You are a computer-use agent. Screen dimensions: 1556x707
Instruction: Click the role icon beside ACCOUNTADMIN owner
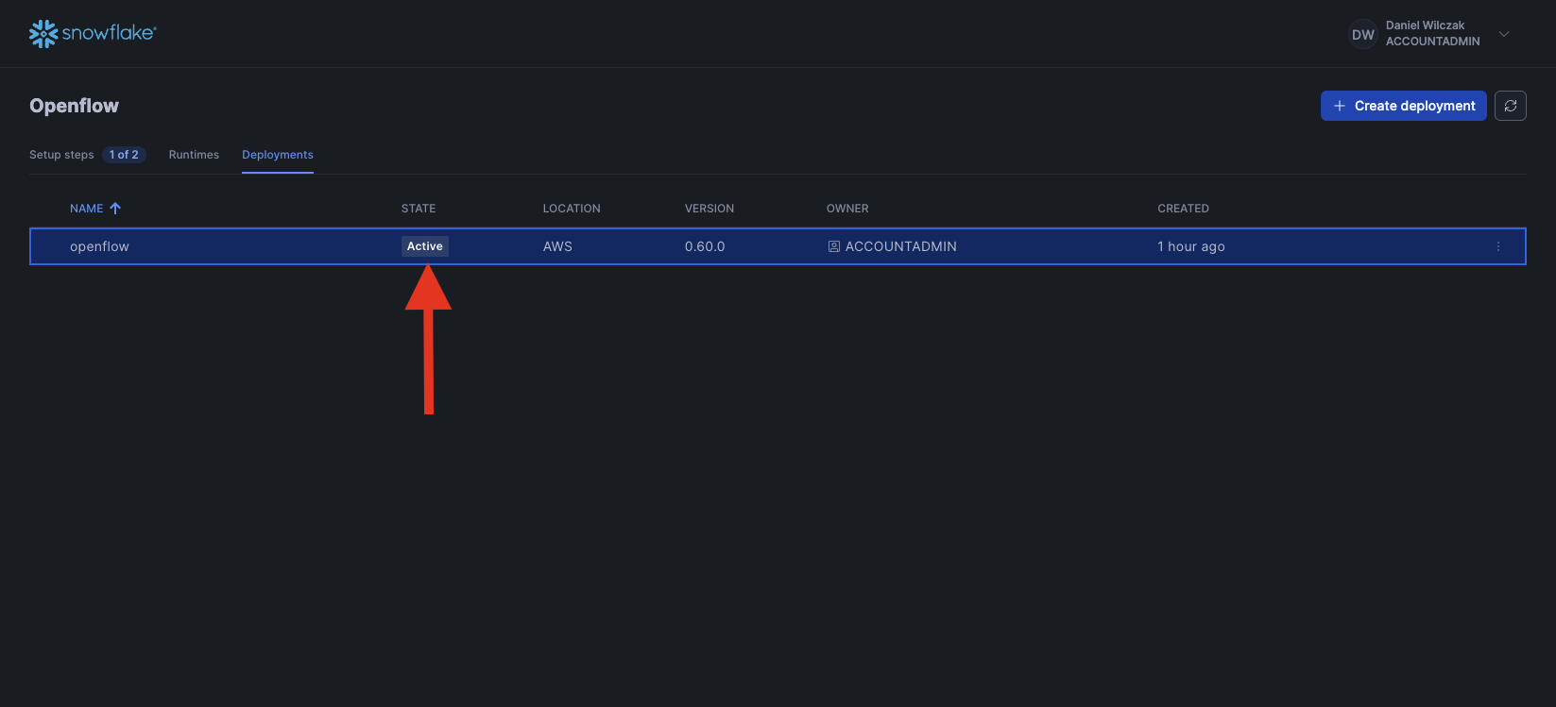click(833, 246)
